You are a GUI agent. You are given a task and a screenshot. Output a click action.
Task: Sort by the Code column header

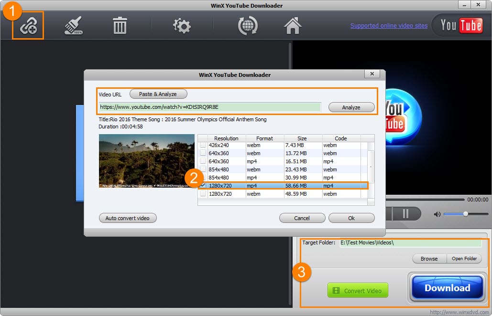(x=341, y=138)
